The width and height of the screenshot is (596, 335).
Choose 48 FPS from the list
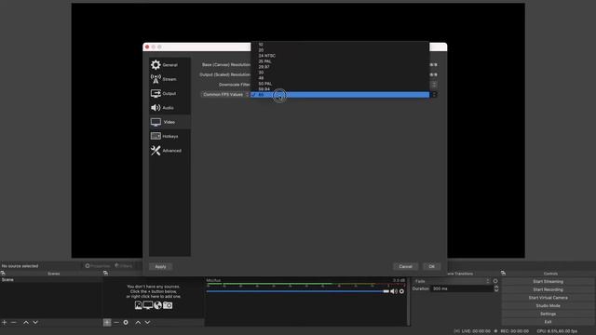tap(340, 78)
